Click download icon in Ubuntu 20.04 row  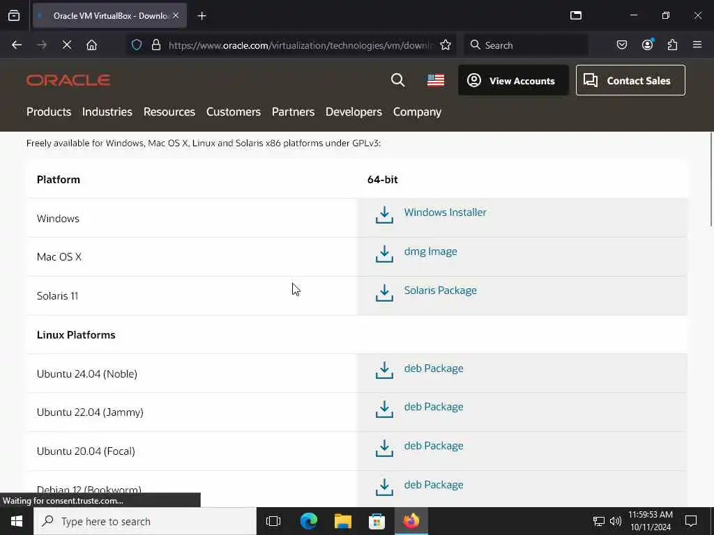coord(384,449)
